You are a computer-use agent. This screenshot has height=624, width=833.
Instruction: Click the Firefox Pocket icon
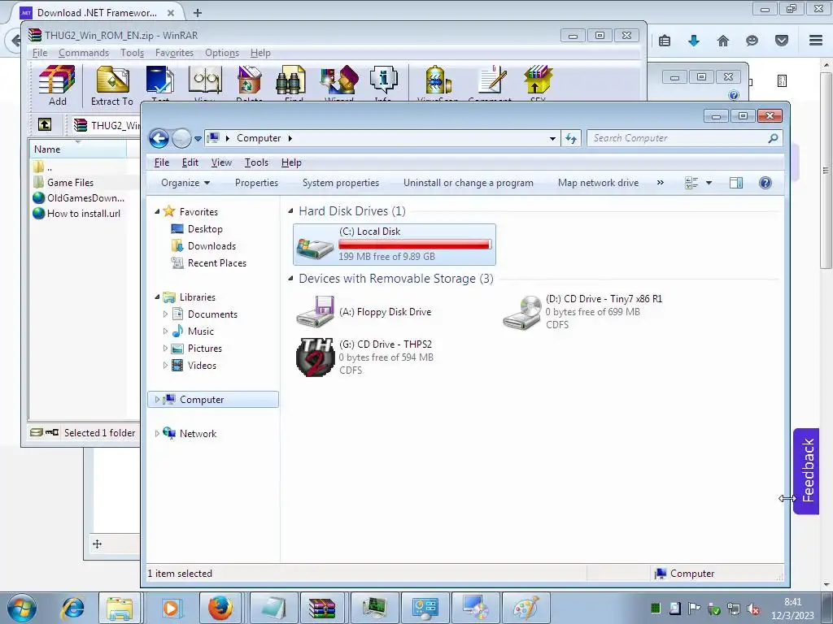point(782,41)
